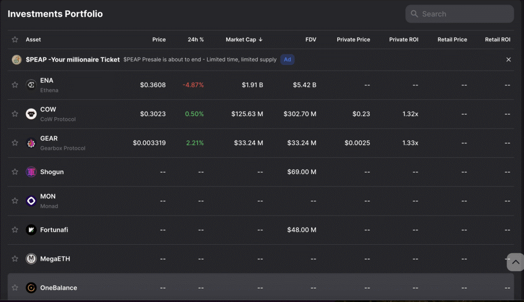
Task: Click the $PEAP ad coin logo
Action: (x=16, y=59)
